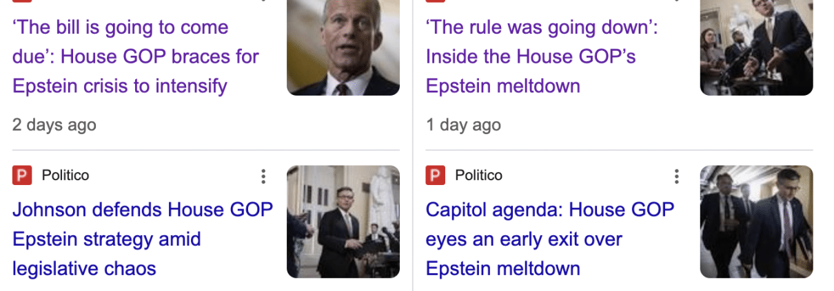Click the '2 days ago' timestamp
The height and width of the screenshot is (291, 834).
pyautogui.click(x=54, y=125)
